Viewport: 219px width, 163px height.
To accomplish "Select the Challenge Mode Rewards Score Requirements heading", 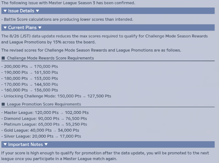I will point(50,58).
